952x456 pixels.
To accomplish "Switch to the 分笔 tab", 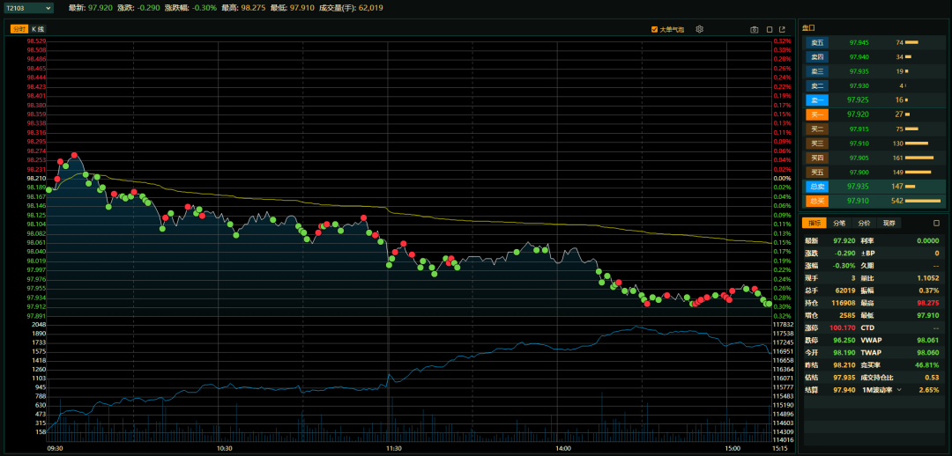I will [x=839, y=224].
